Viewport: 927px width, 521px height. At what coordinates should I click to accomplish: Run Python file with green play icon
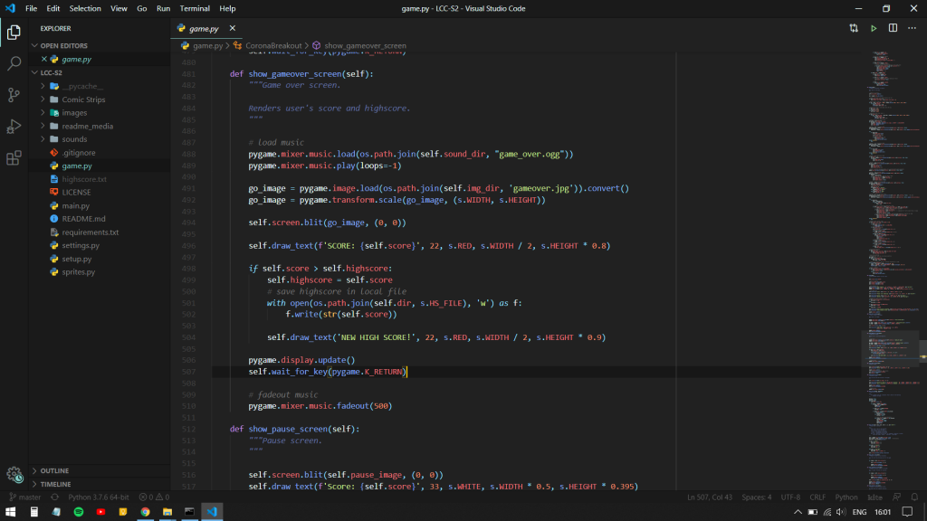coord(874,28)
